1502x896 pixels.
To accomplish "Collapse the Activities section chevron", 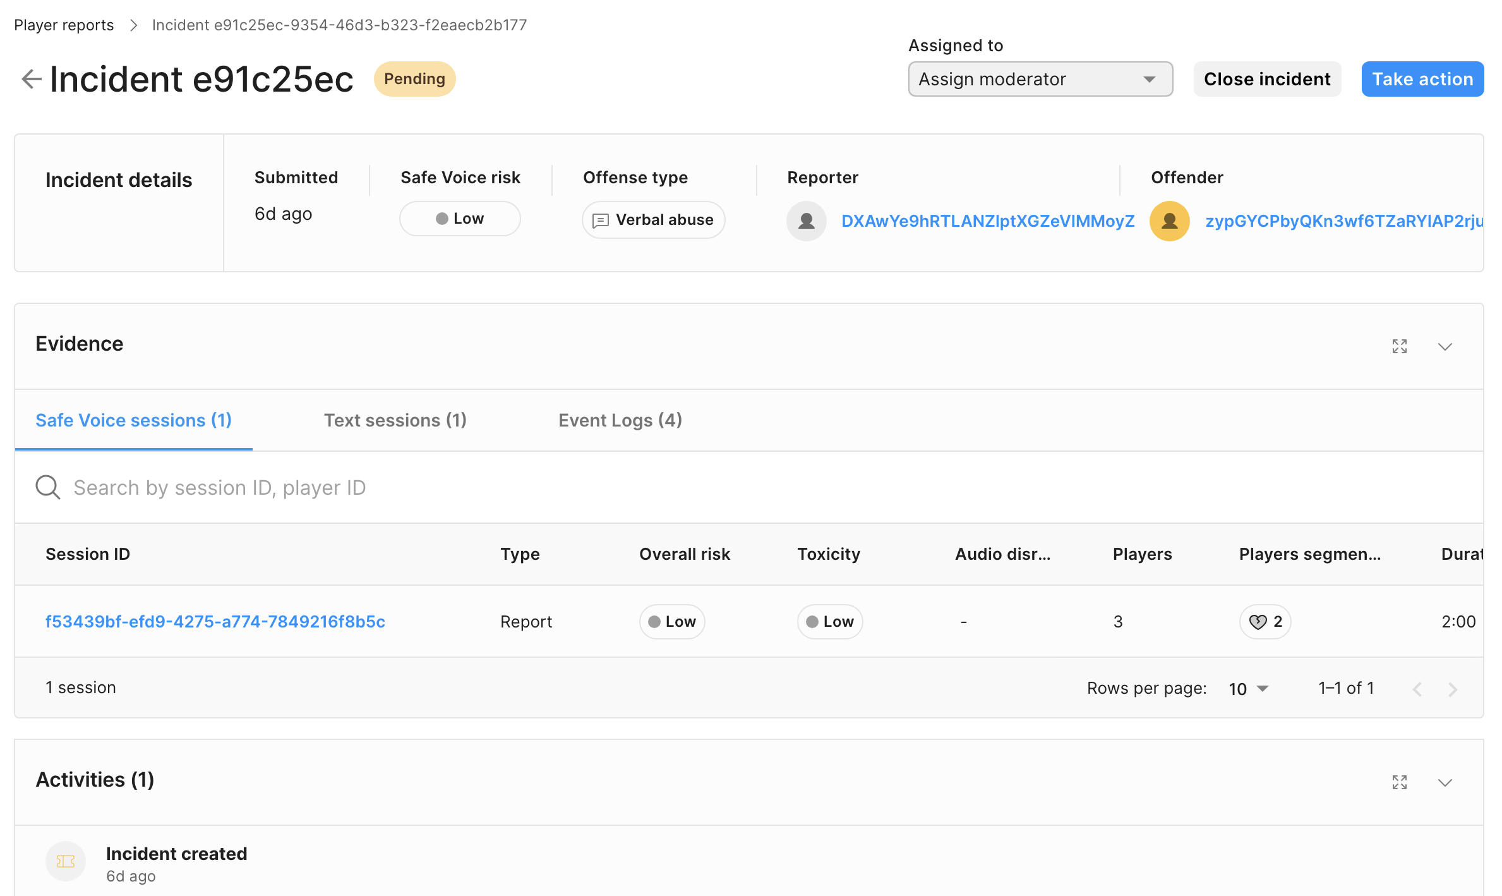I will (x=1445, y=782).
